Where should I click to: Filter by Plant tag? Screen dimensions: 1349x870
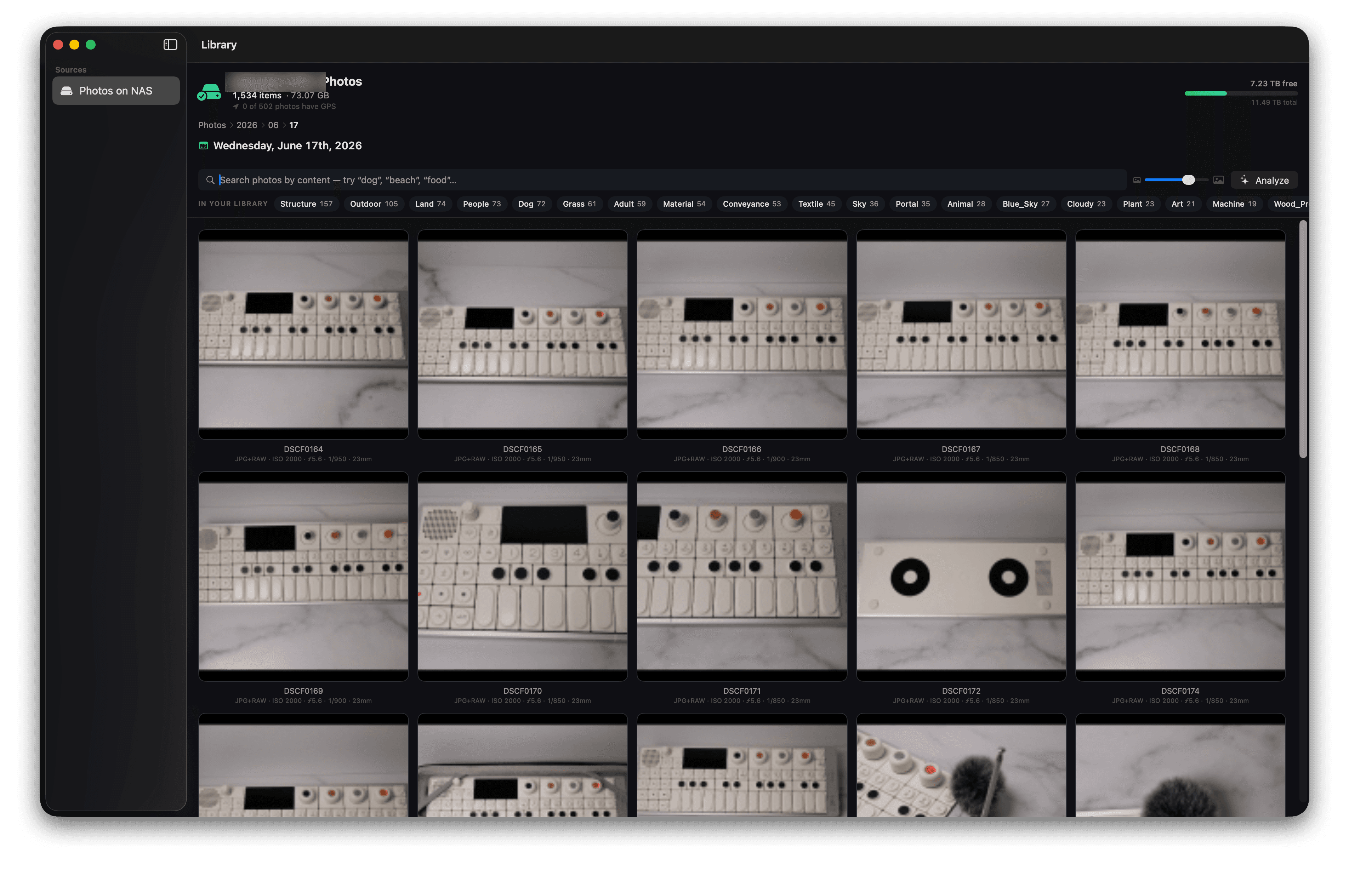[1138, 204]
